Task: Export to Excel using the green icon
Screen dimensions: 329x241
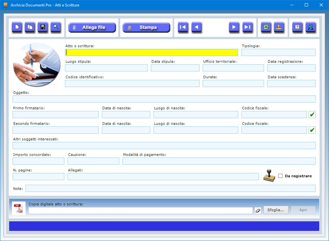Action: tap(266, 27)
